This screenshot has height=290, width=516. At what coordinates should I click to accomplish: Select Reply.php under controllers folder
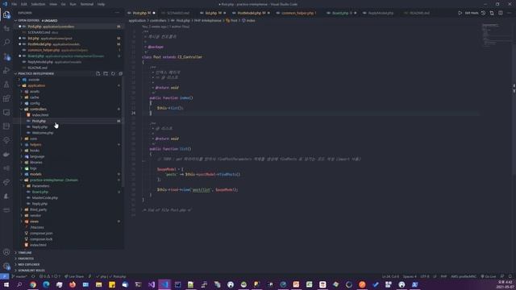[40, 127]
